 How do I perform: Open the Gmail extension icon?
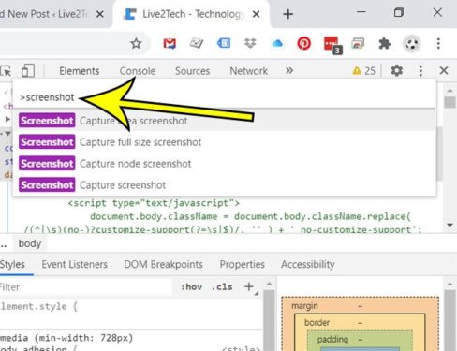coord(170,43)
